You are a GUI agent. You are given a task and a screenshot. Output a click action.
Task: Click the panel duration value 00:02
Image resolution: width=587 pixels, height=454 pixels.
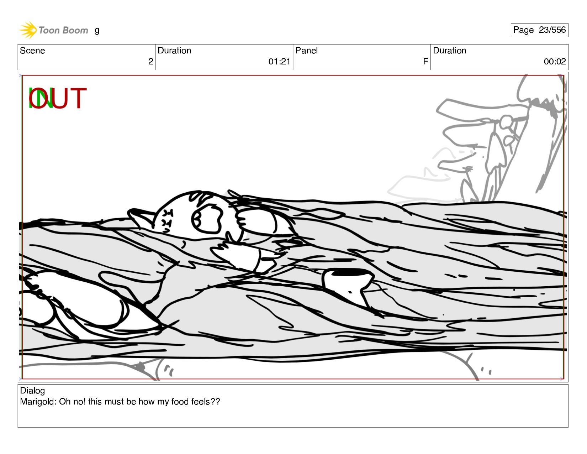click(x=555, y=62)
